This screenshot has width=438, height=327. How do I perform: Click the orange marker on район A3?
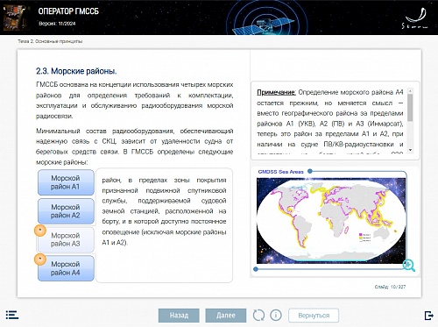pos(40,231)
